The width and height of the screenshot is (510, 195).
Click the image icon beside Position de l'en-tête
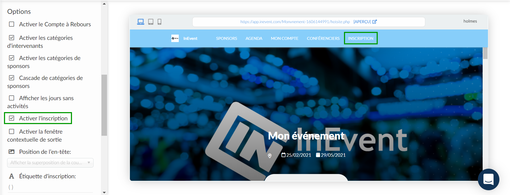click(x=11, y=152)
